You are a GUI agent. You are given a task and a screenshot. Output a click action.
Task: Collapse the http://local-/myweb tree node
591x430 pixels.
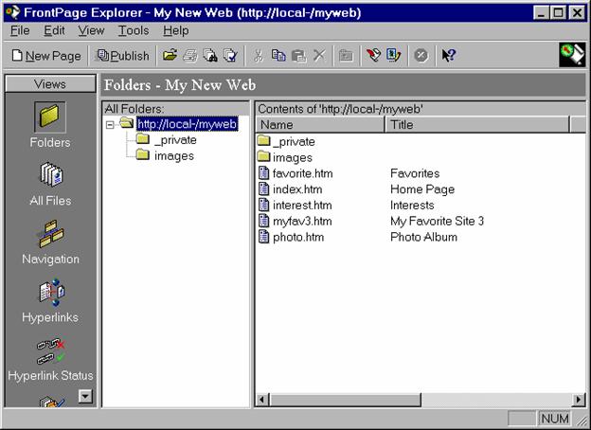111,124
